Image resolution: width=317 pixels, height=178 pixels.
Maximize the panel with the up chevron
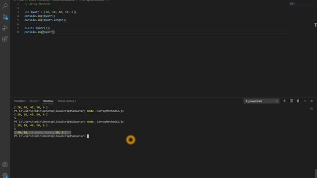[305, 101]
